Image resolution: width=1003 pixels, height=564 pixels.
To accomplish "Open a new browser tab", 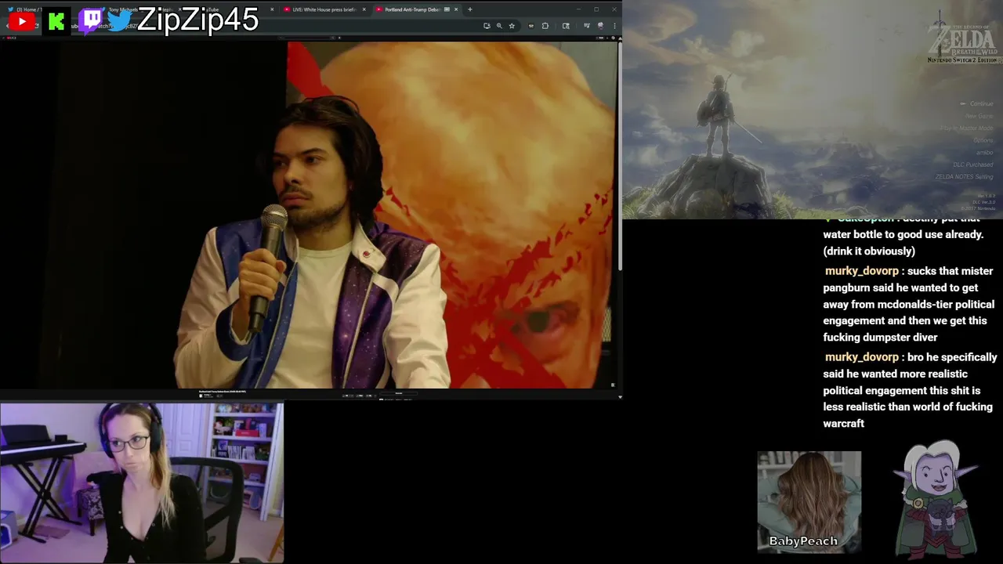I will pos(470,9).
